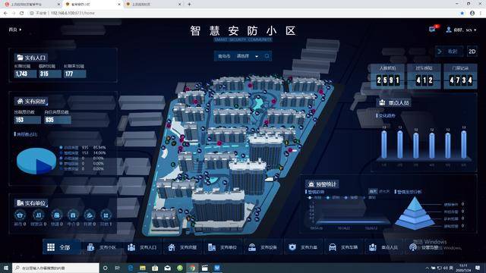The image size is (486, 273).
Task: Click the 便利店 unit category icon
Action: click(x=39, y=215)
